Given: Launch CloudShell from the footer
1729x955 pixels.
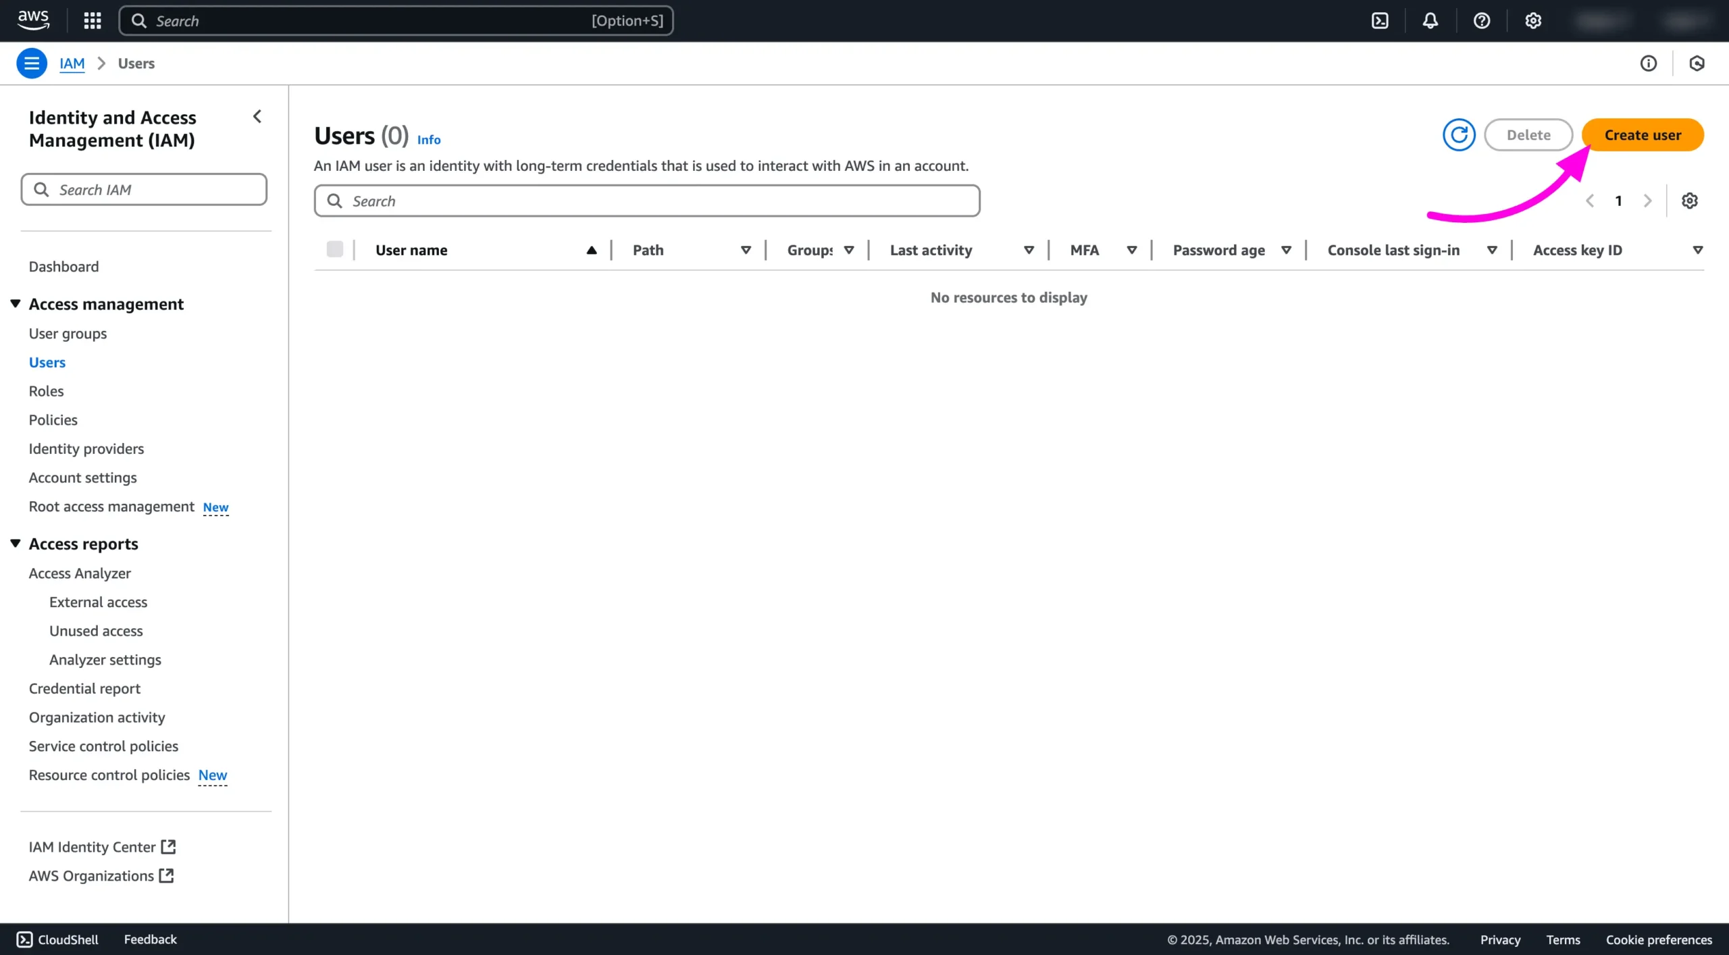Looking at the screenshot, I should click(57, 939).
